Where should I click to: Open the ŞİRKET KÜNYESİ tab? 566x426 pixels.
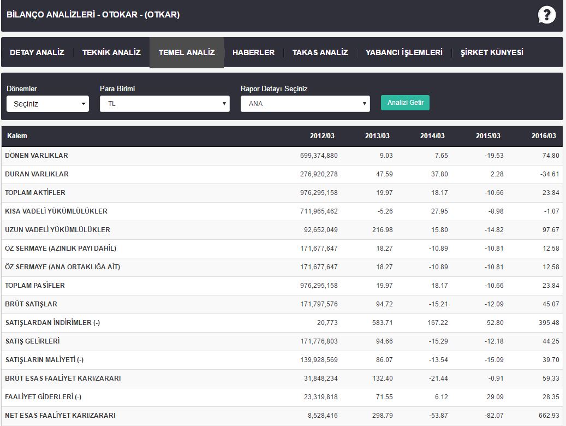click(x=492, y=52)
